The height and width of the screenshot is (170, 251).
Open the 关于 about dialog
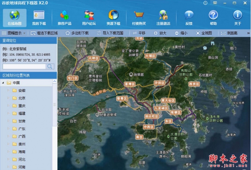[238, 18]
